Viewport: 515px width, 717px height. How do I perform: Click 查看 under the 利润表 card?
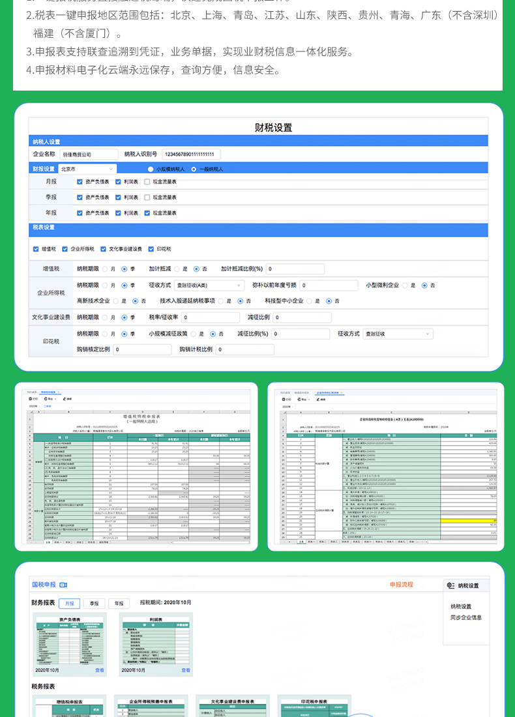186,670
